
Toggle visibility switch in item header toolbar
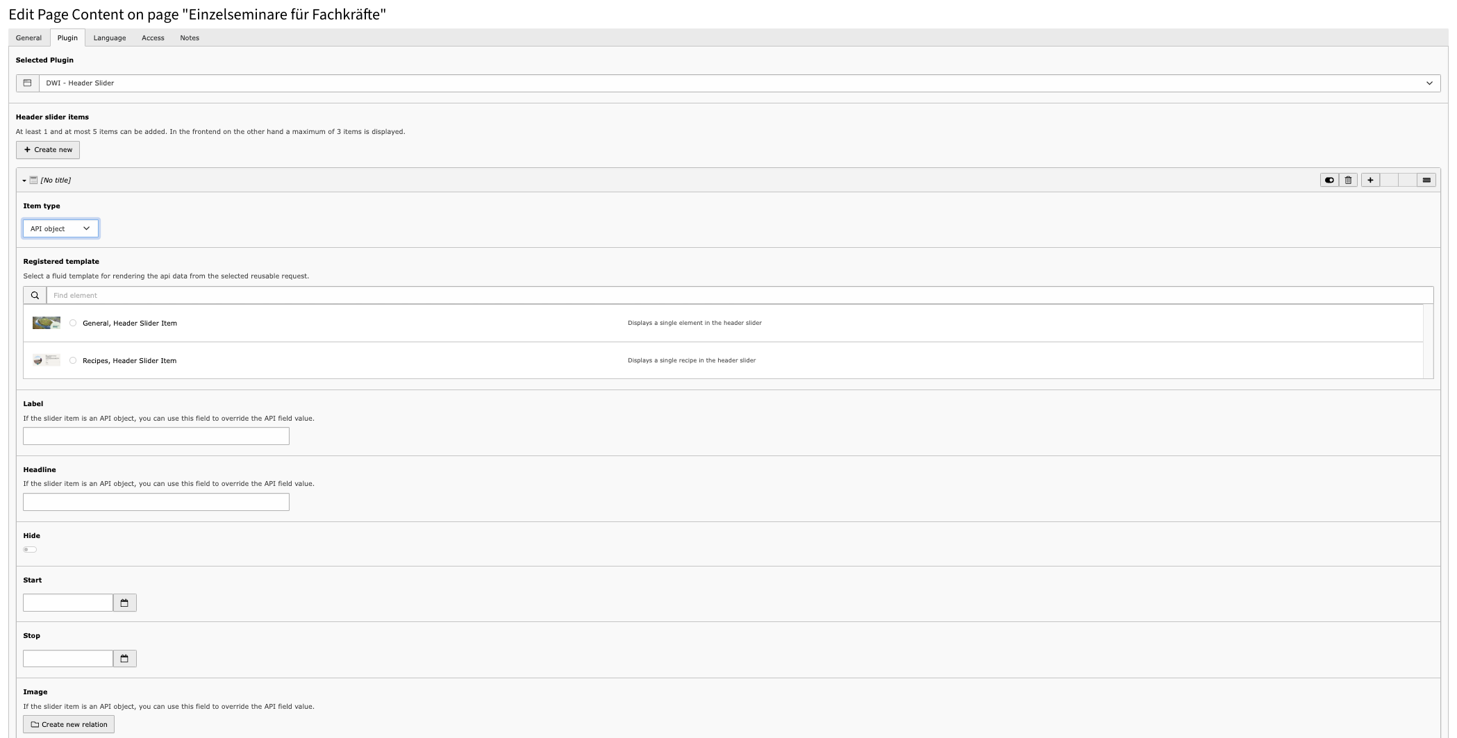coord(1329,181)
